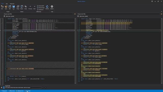Click Equal (34) heading in bottom panel

8,86
